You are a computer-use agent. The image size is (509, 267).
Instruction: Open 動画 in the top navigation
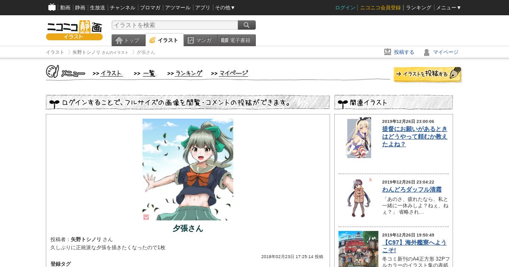coord(65,8)
